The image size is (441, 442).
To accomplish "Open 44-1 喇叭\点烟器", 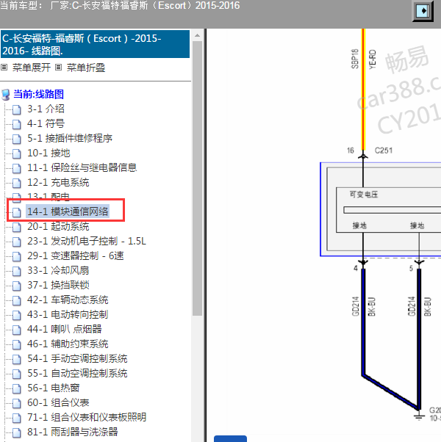I will point(65,329).
